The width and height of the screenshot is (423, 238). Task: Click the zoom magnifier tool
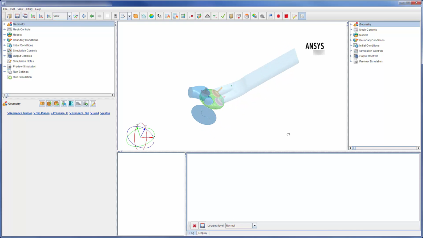(x=123, y=16)
